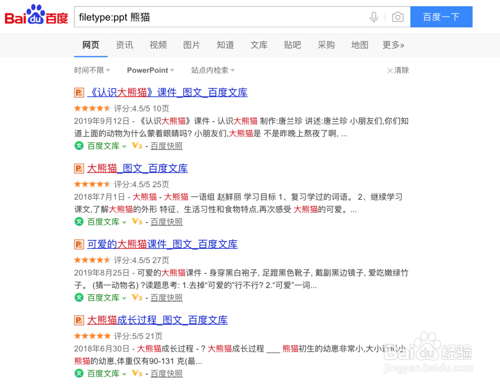
Task: Expand the PowerPoint format dropdown
Action: (x=150, y=70)
